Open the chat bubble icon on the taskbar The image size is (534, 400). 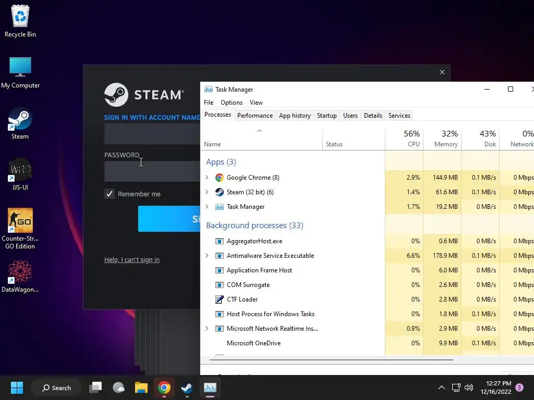(x=118, y=387)
